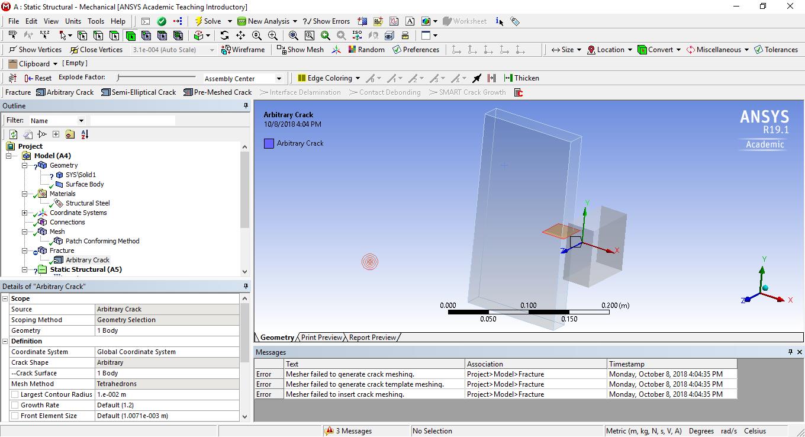805x437 pixels.
Task: Collapse the Scope section in Details
Action: 5,298
